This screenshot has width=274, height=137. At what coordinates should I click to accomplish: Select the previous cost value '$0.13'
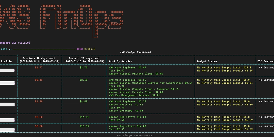[x=39, y=80]
